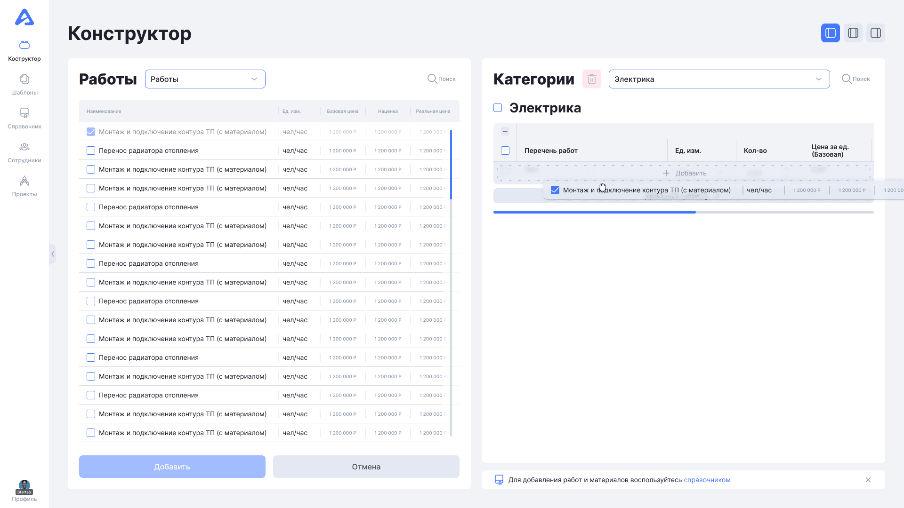Open the Работы type dropdown
This screenshot has width=904, height=508.
click(x=205, y=79)
